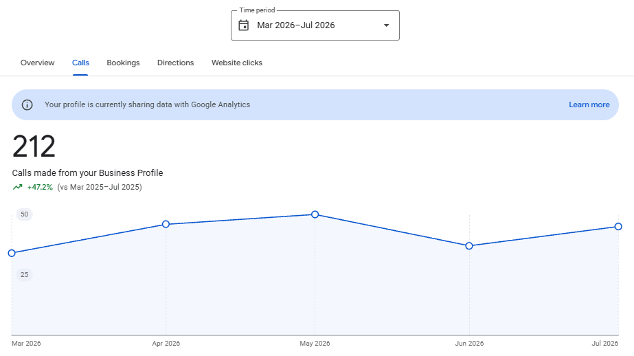Click the Google Analytics sharing message text
The width and height of the screenshot is (634, 356).
(x=147, y=104)
